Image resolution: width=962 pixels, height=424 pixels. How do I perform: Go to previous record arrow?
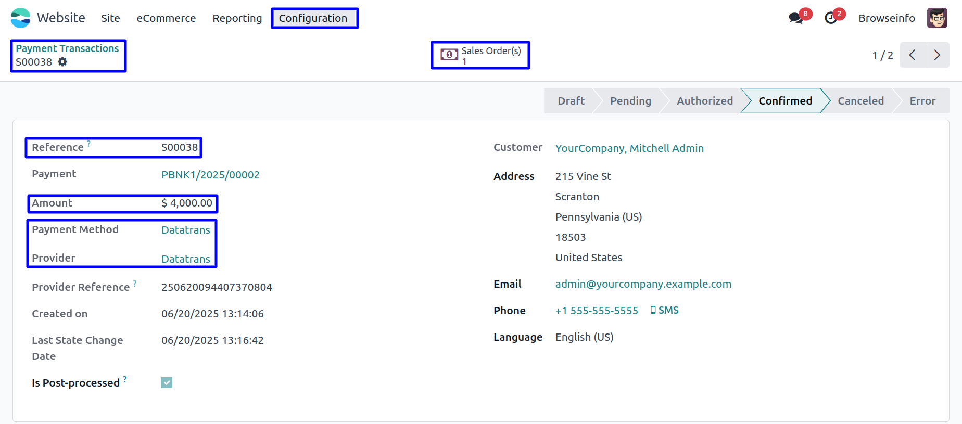912,55
